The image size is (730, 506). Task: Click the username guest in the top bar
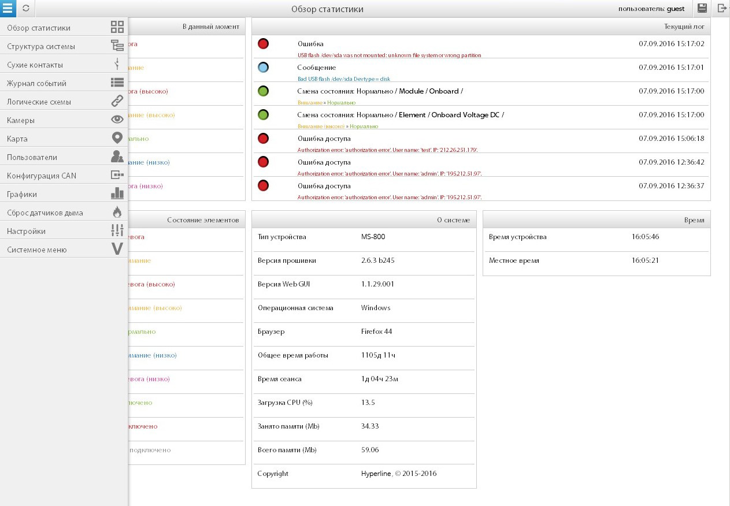(676, 9)
